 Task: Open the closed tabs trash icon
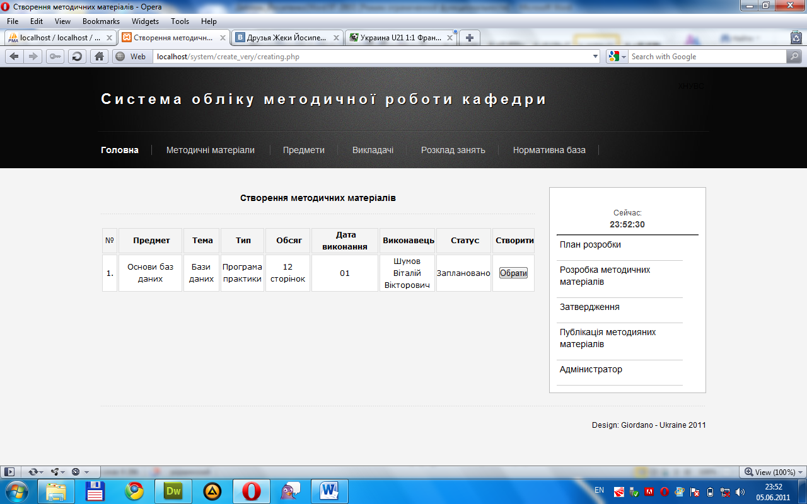(796, 38)
